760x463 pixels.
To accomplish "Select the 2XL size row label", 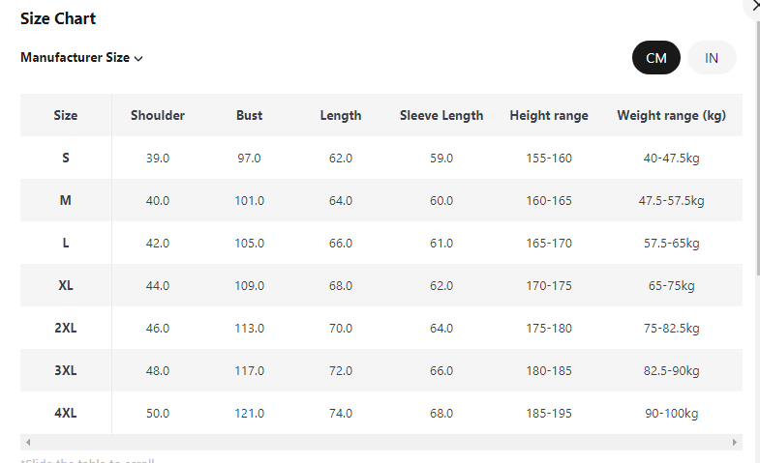I will tap(66, 328).
